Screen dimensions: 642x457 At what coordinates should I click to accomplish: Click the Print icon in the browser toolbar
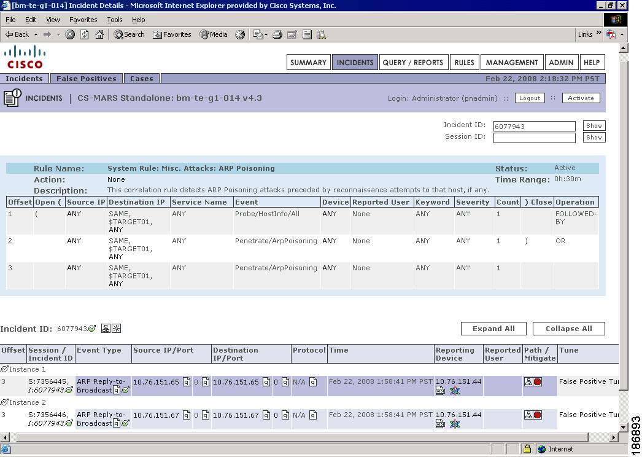point(277,34)
